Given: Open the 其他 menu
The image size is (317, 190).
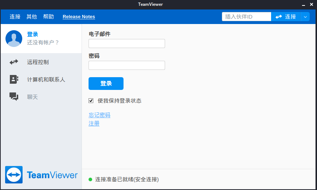Looking at the screenshot, I should 32,16.
